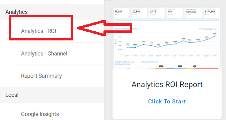Select the Local section header
The width and height of the screenshot is (226, 120).
(12, 95)
